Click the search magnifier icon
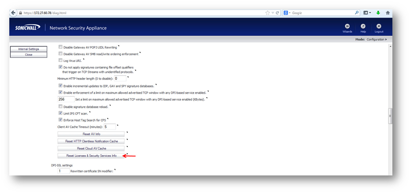This screenshot has width=411, height=194. [x=356, y=13]
